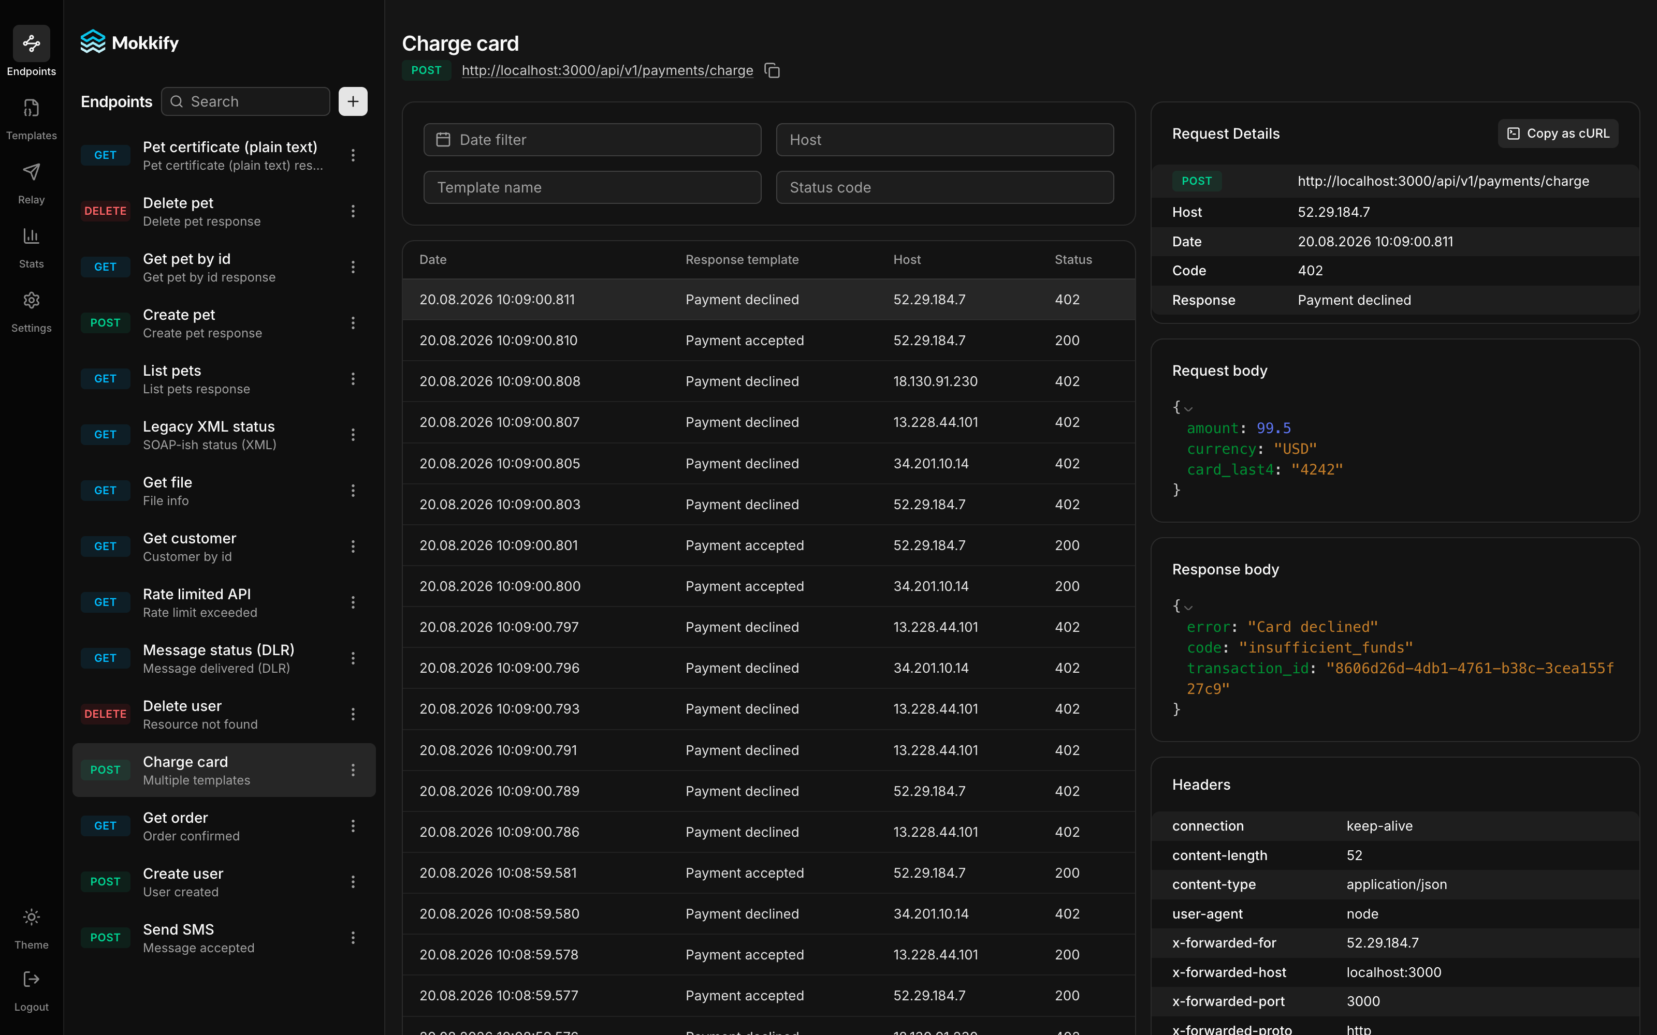Click the Status code filter field

(x=945, y=187)
